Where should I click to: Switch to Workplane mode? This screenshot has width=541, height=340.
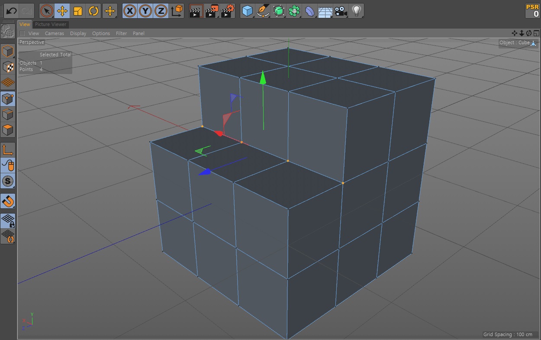click(x=8, y=82)
